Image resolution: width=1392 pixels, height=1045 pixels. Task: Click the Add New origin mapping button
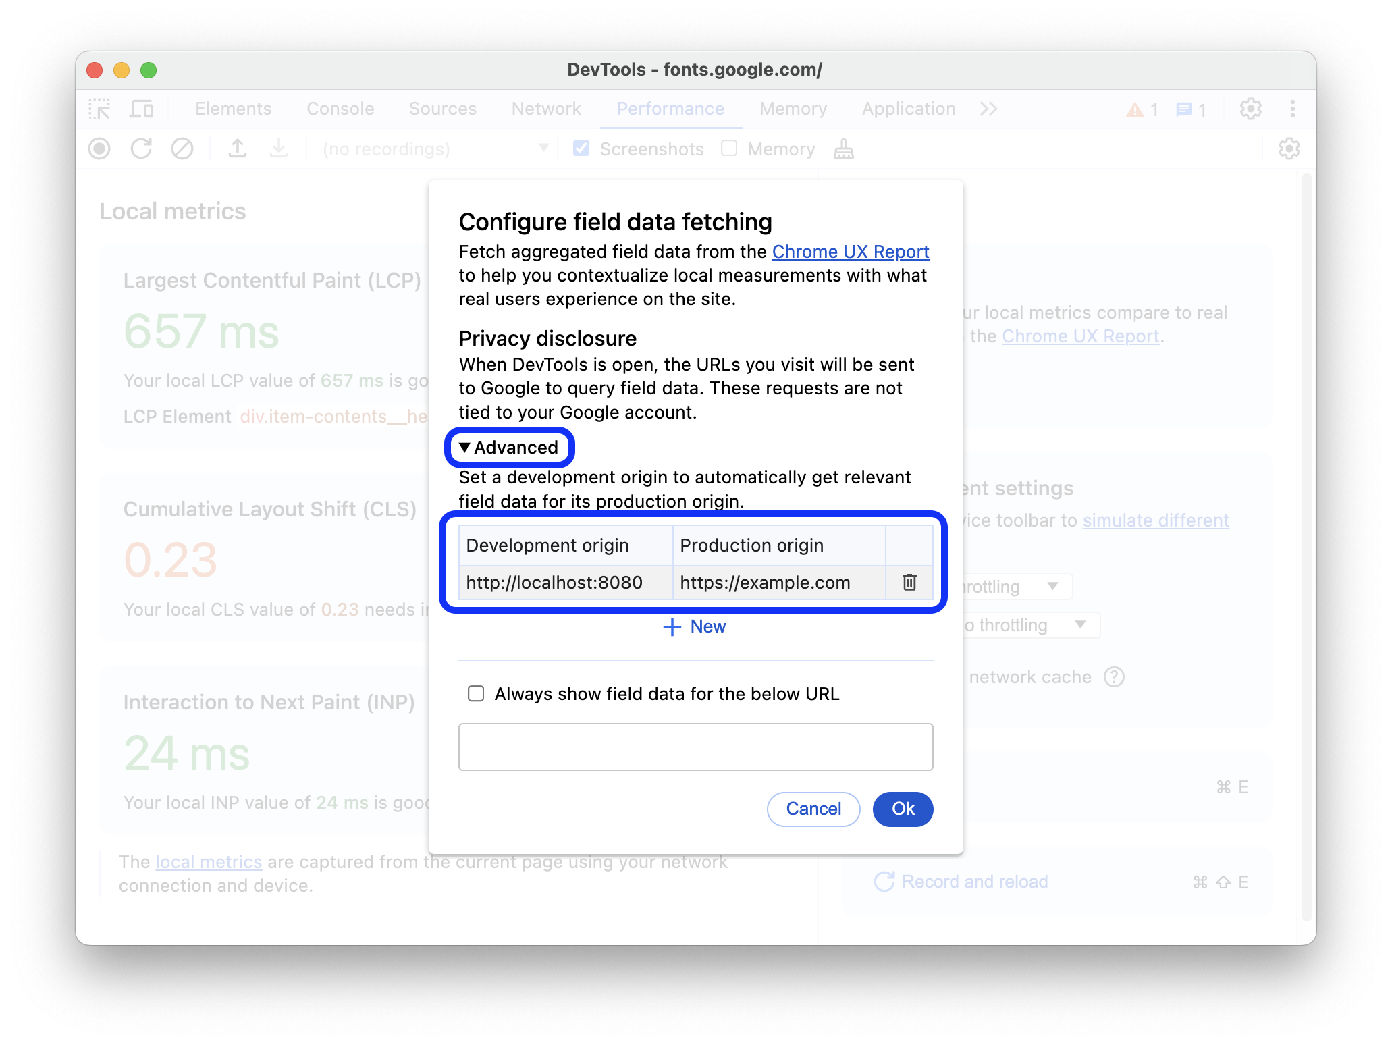696,626
